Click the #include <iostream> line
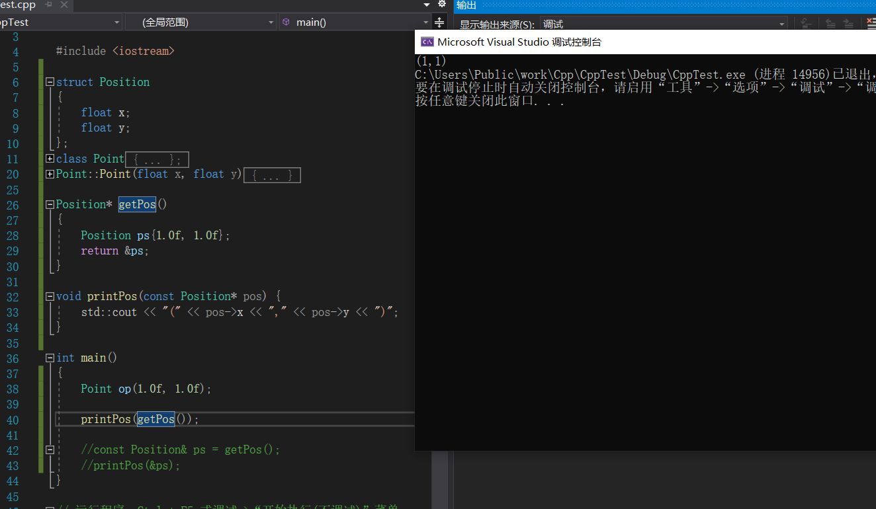The width and height of the screenshot is (876, 509). pyautogui.click(x=115, y=51)
